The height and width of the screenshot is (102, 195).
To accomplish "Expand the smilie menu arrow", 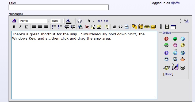I will coord(84,21).
